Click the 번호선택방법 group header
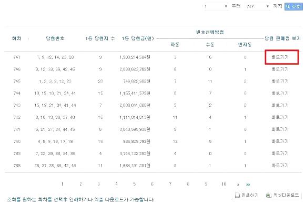305x204 pixels. [210, 32]
